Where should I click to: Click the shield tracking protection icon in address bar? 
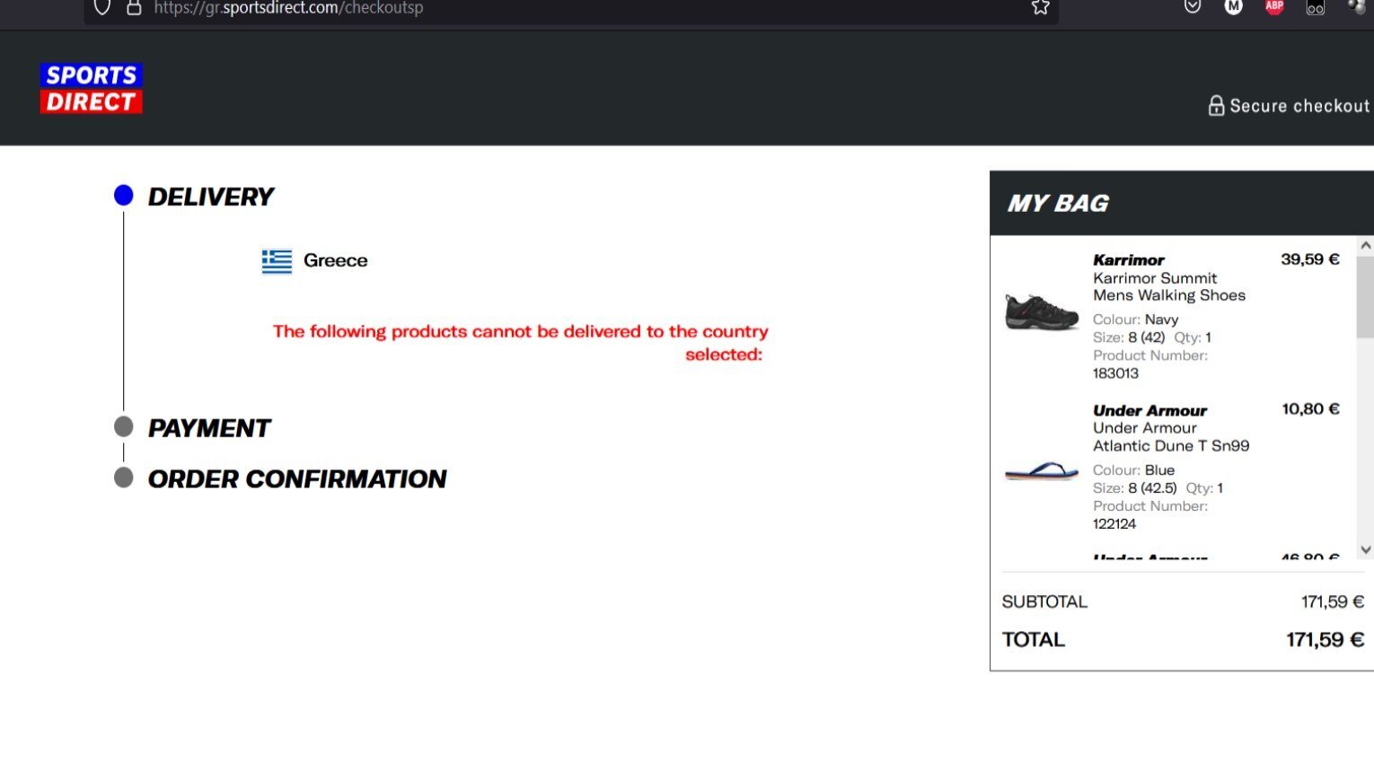point(102,7)
